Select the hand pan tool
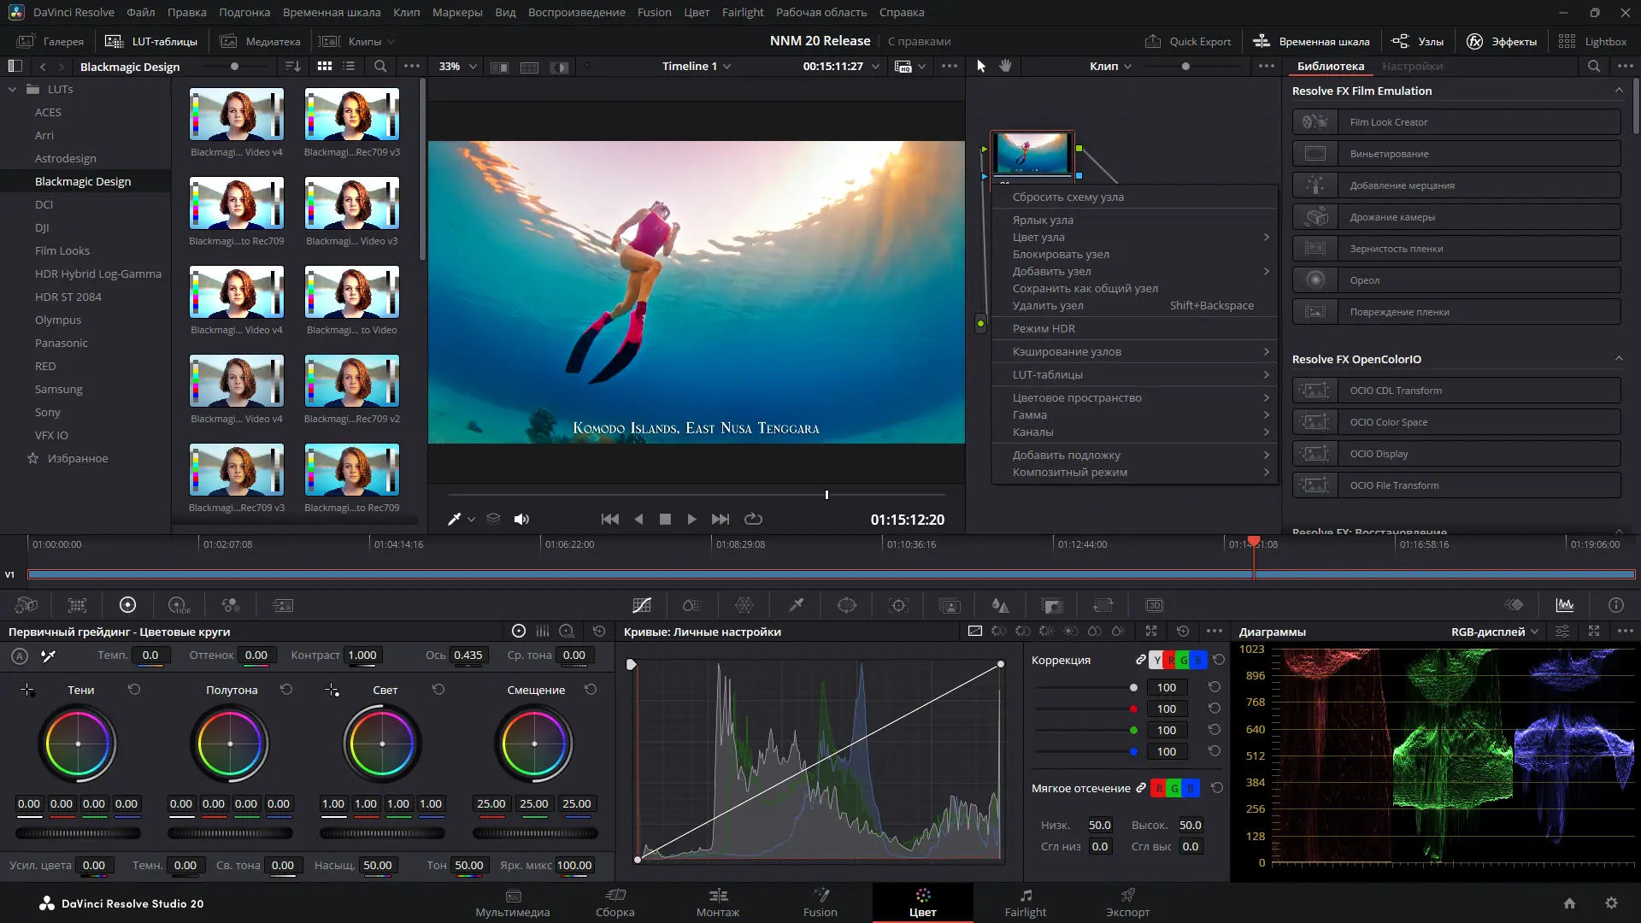The image size is (1641, 923). click(x=1005, y=66)
